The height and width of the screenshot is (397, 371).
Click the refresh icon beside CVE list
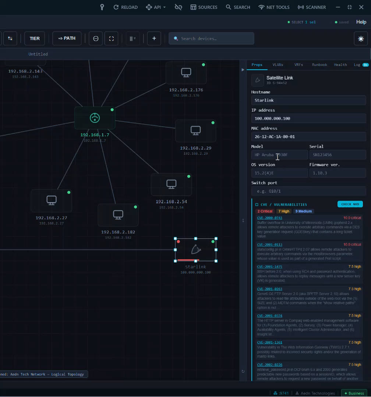(x=243, y=372)
